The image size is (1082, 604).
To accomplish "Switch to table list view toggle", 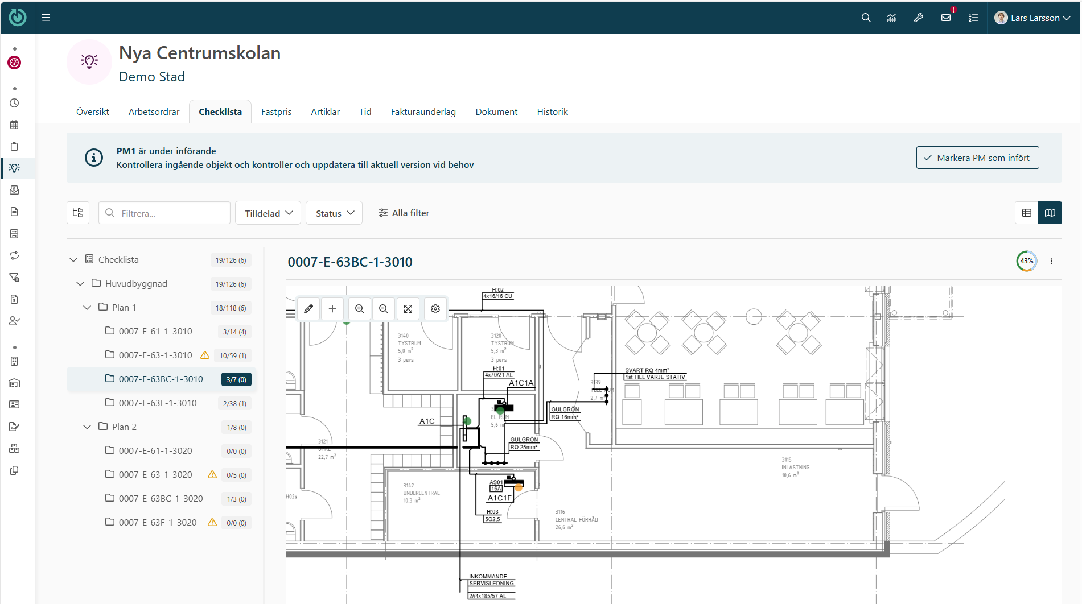I will (1027, 213).
